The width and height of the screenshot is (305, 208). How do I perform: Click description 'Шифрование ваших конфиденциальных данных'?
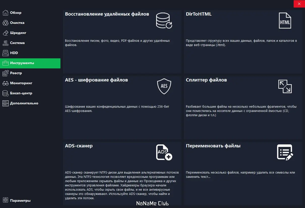pyautogui.click(x=117, y=109)
